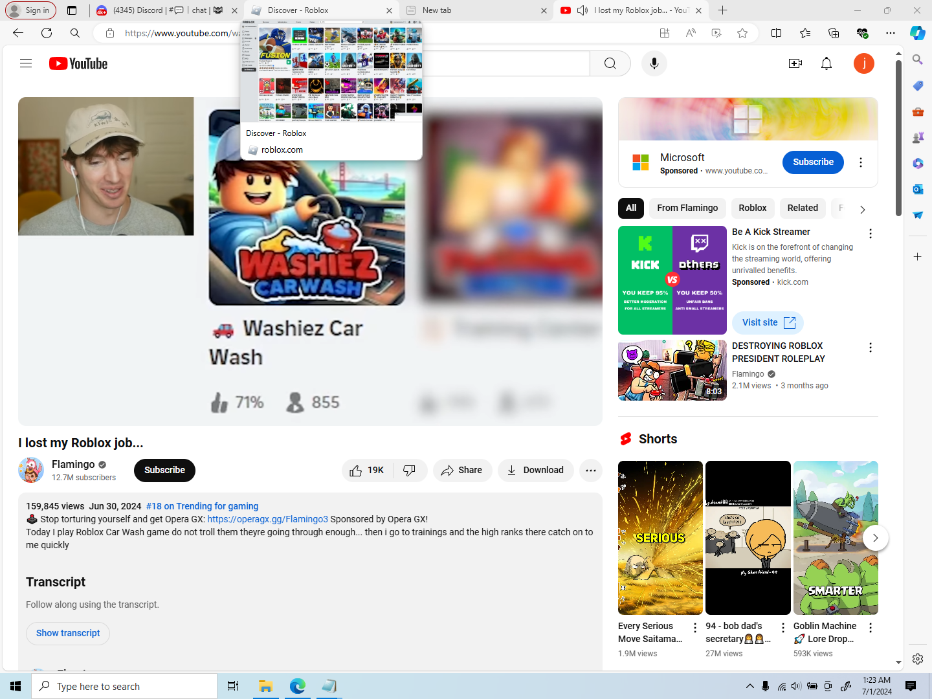Click the Windows taskbar search box
932x699 pixels.
click(x=124, y=686)
